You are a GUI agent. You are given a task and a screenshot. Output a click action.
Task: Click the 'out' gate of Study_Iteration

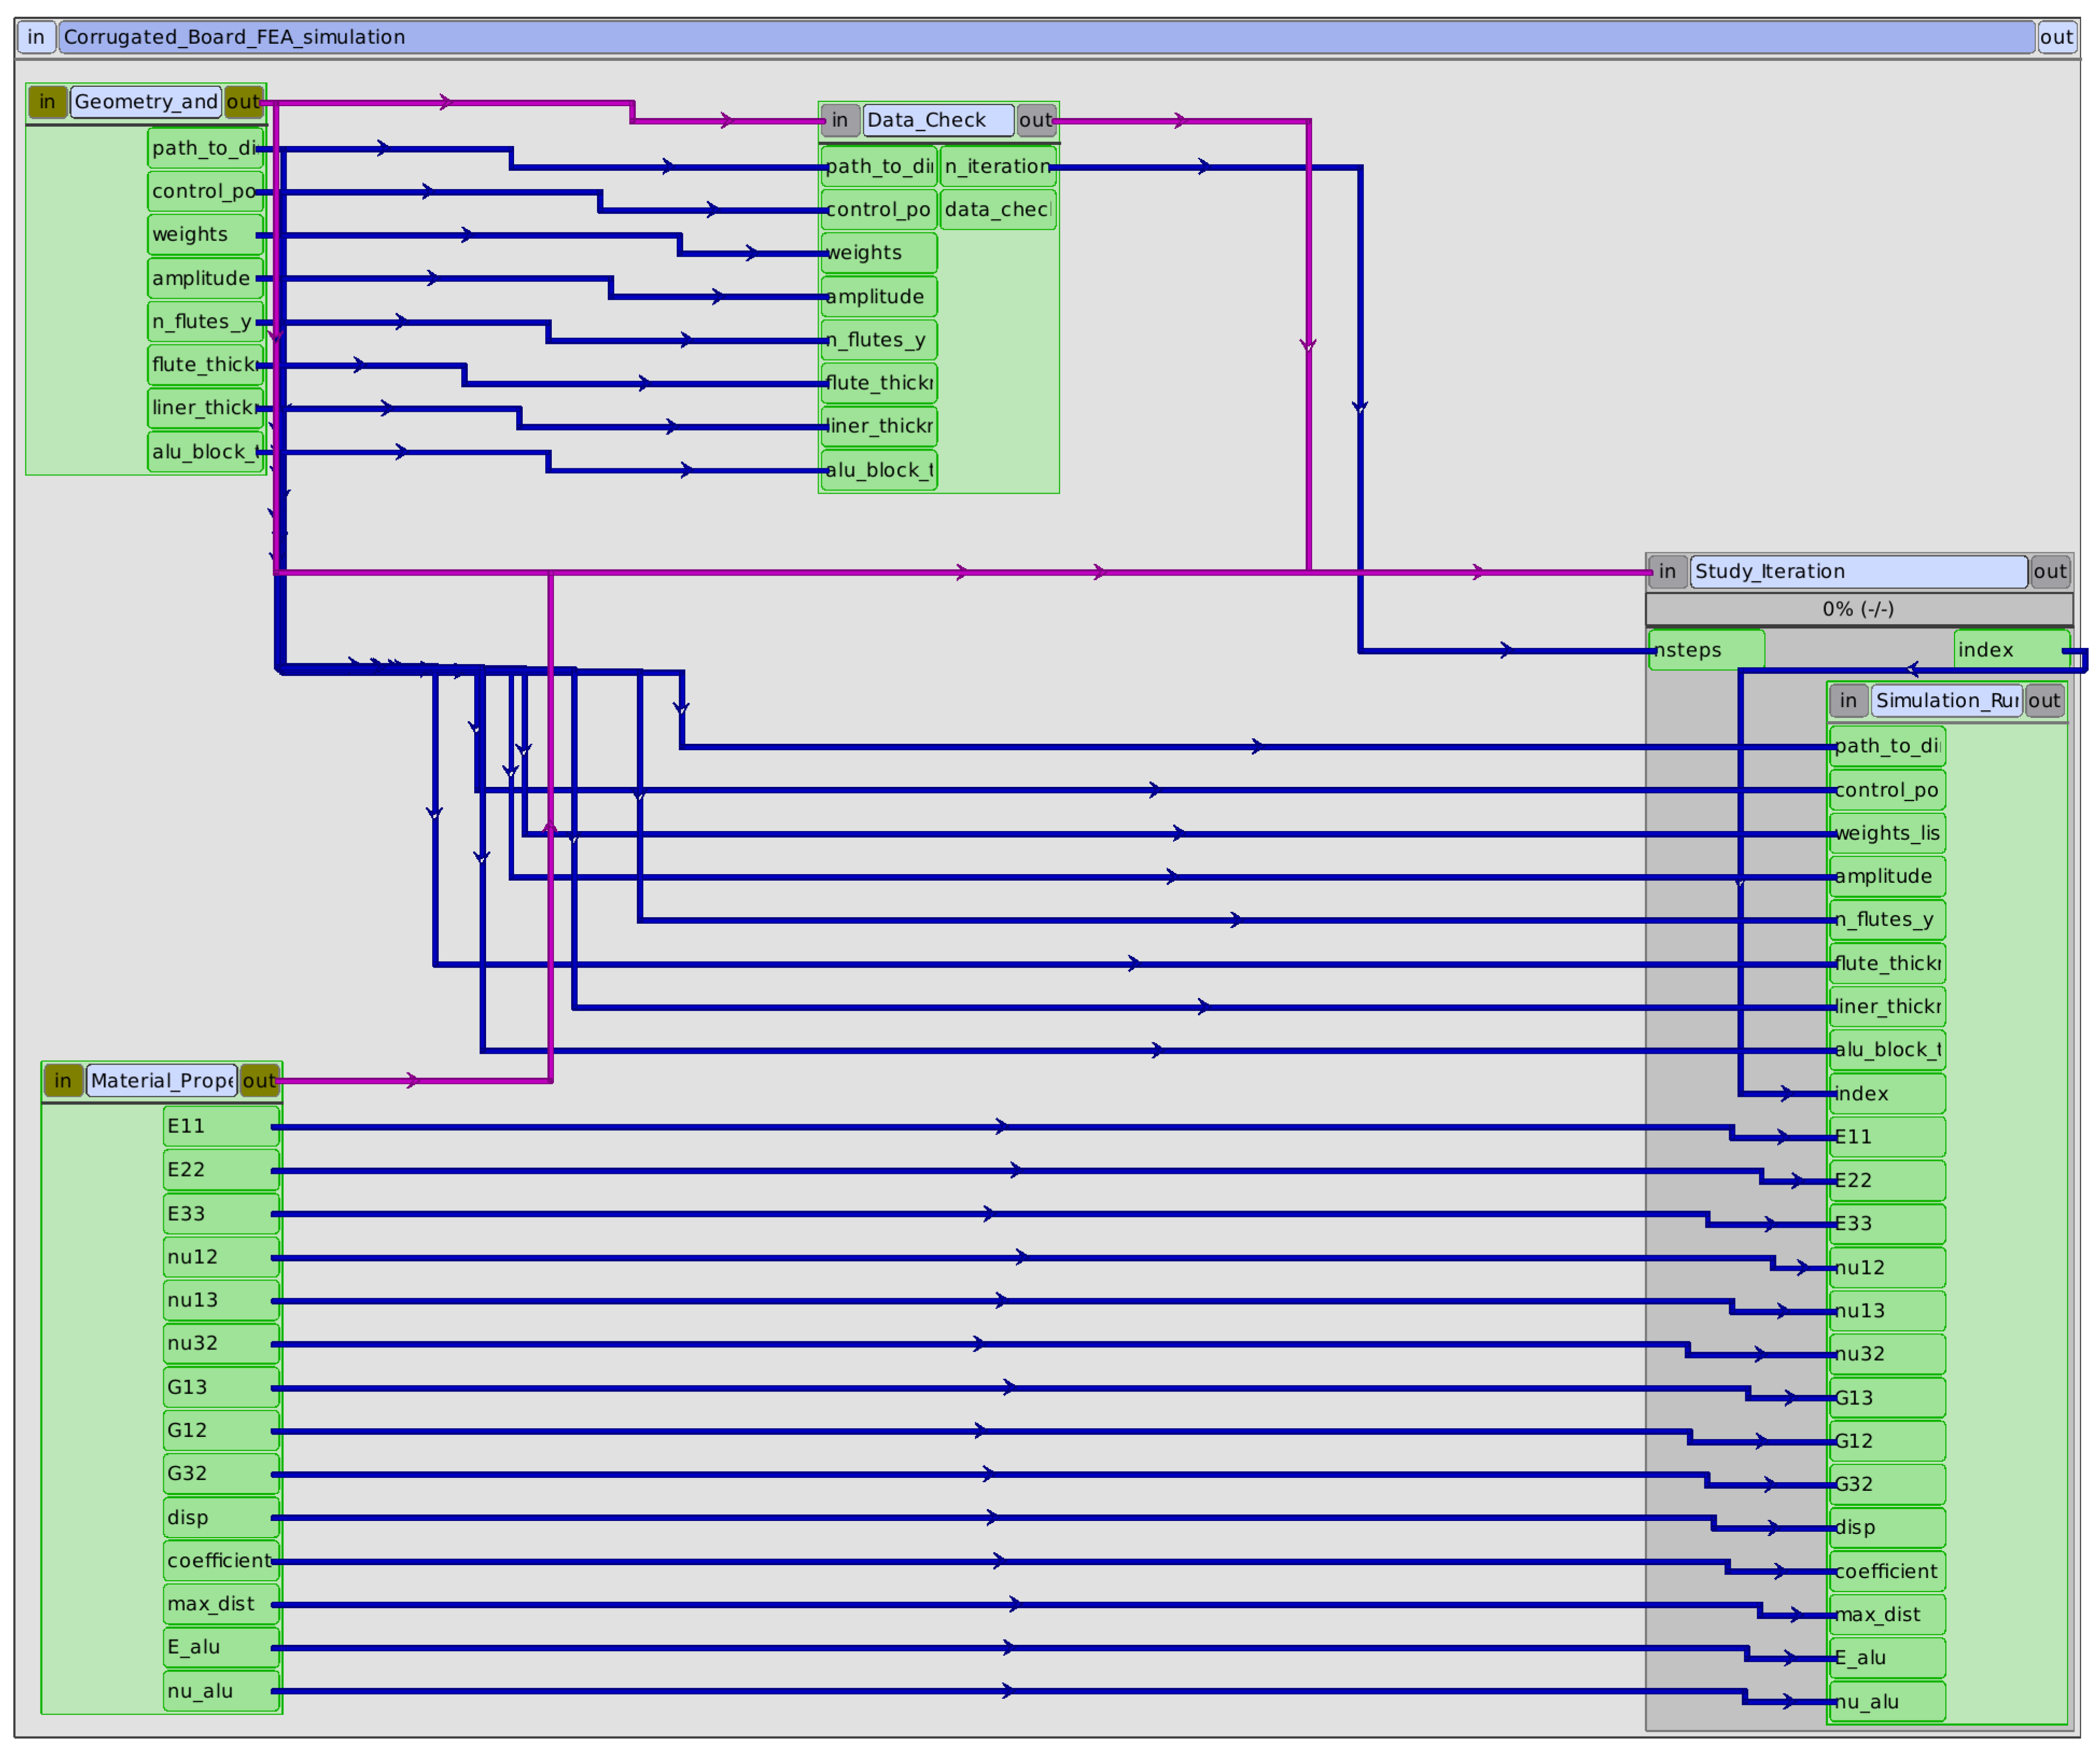2049,571
